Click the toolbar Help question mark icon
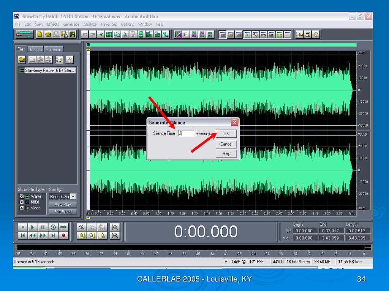 pos(316,34)
